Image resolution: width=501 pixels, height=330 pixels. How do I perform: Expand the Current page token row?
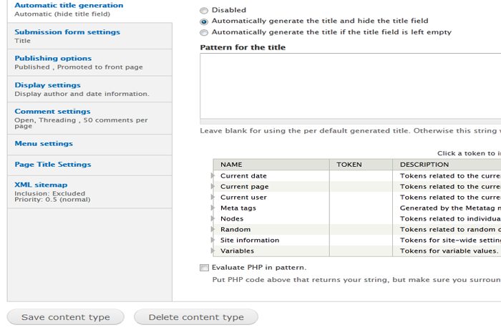point(213,186)
